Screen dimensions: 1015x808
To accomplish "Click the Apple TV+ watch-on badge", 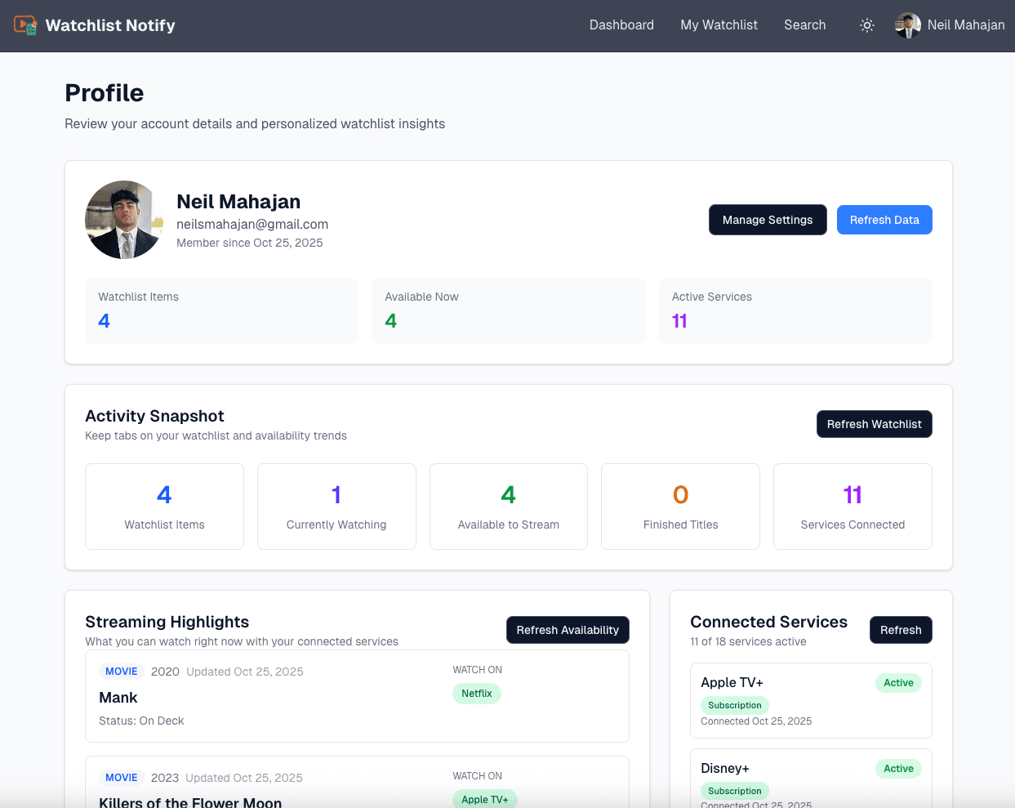I will [484, 799].
